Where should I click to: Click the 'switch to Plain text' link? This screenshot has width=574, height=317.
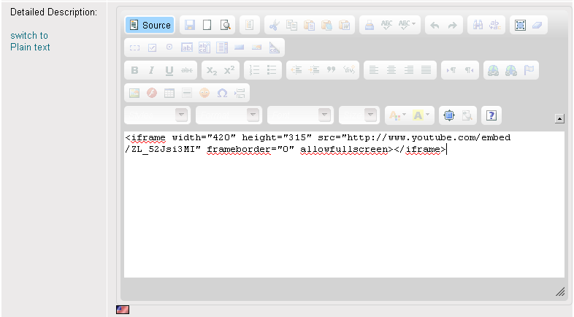pyautogui.click(x=30, y=42)
